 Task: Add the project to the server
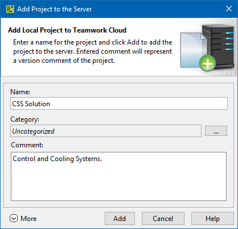pyautogui.click(x=120, y=218)
